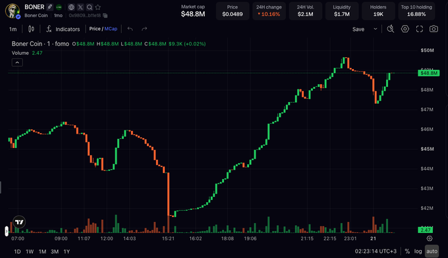
Task: Toggle percent scale mode
Action: click(x=407, y=251)
